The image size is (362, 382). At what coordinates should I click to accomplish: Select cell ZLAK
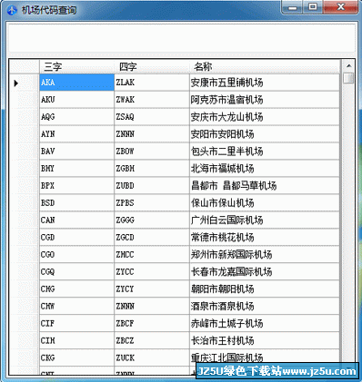coord(152,83)
